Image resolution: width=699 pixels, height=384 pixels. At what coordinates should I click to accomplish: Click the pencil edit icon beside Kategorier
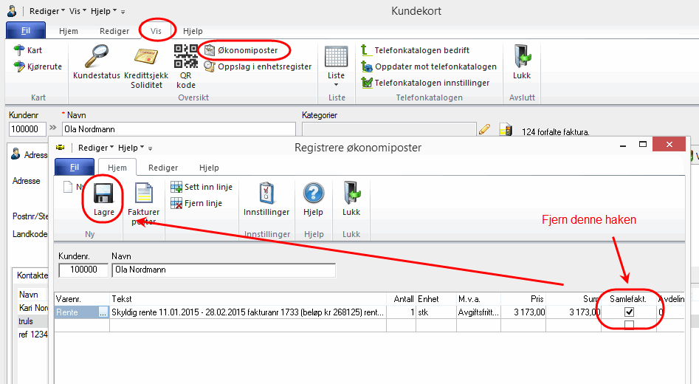484,129
